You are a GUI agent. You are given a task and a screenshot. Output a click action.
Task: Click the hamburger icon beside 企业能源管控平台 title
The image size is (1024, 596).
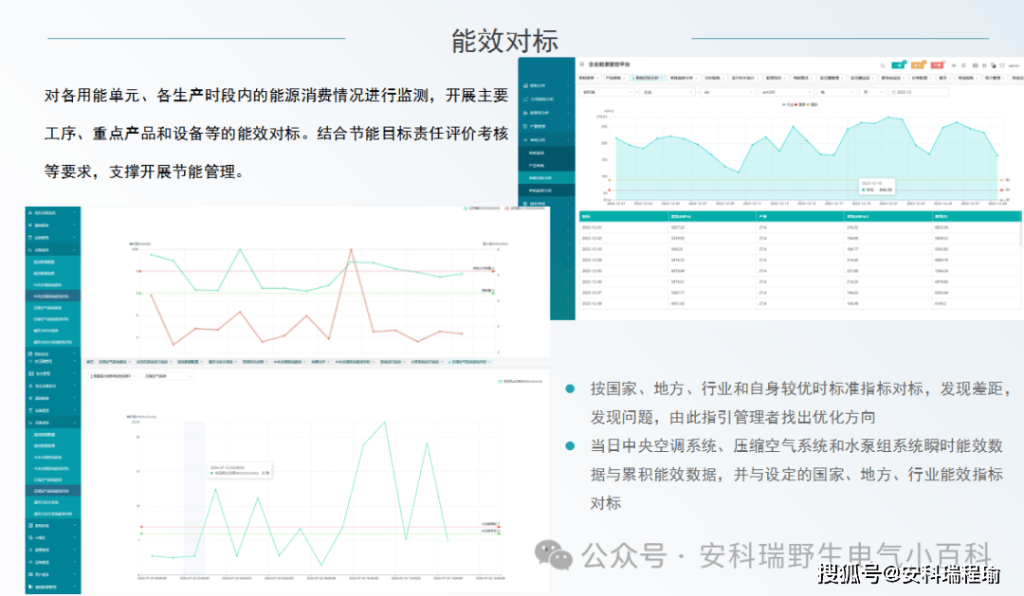[582, 64]
